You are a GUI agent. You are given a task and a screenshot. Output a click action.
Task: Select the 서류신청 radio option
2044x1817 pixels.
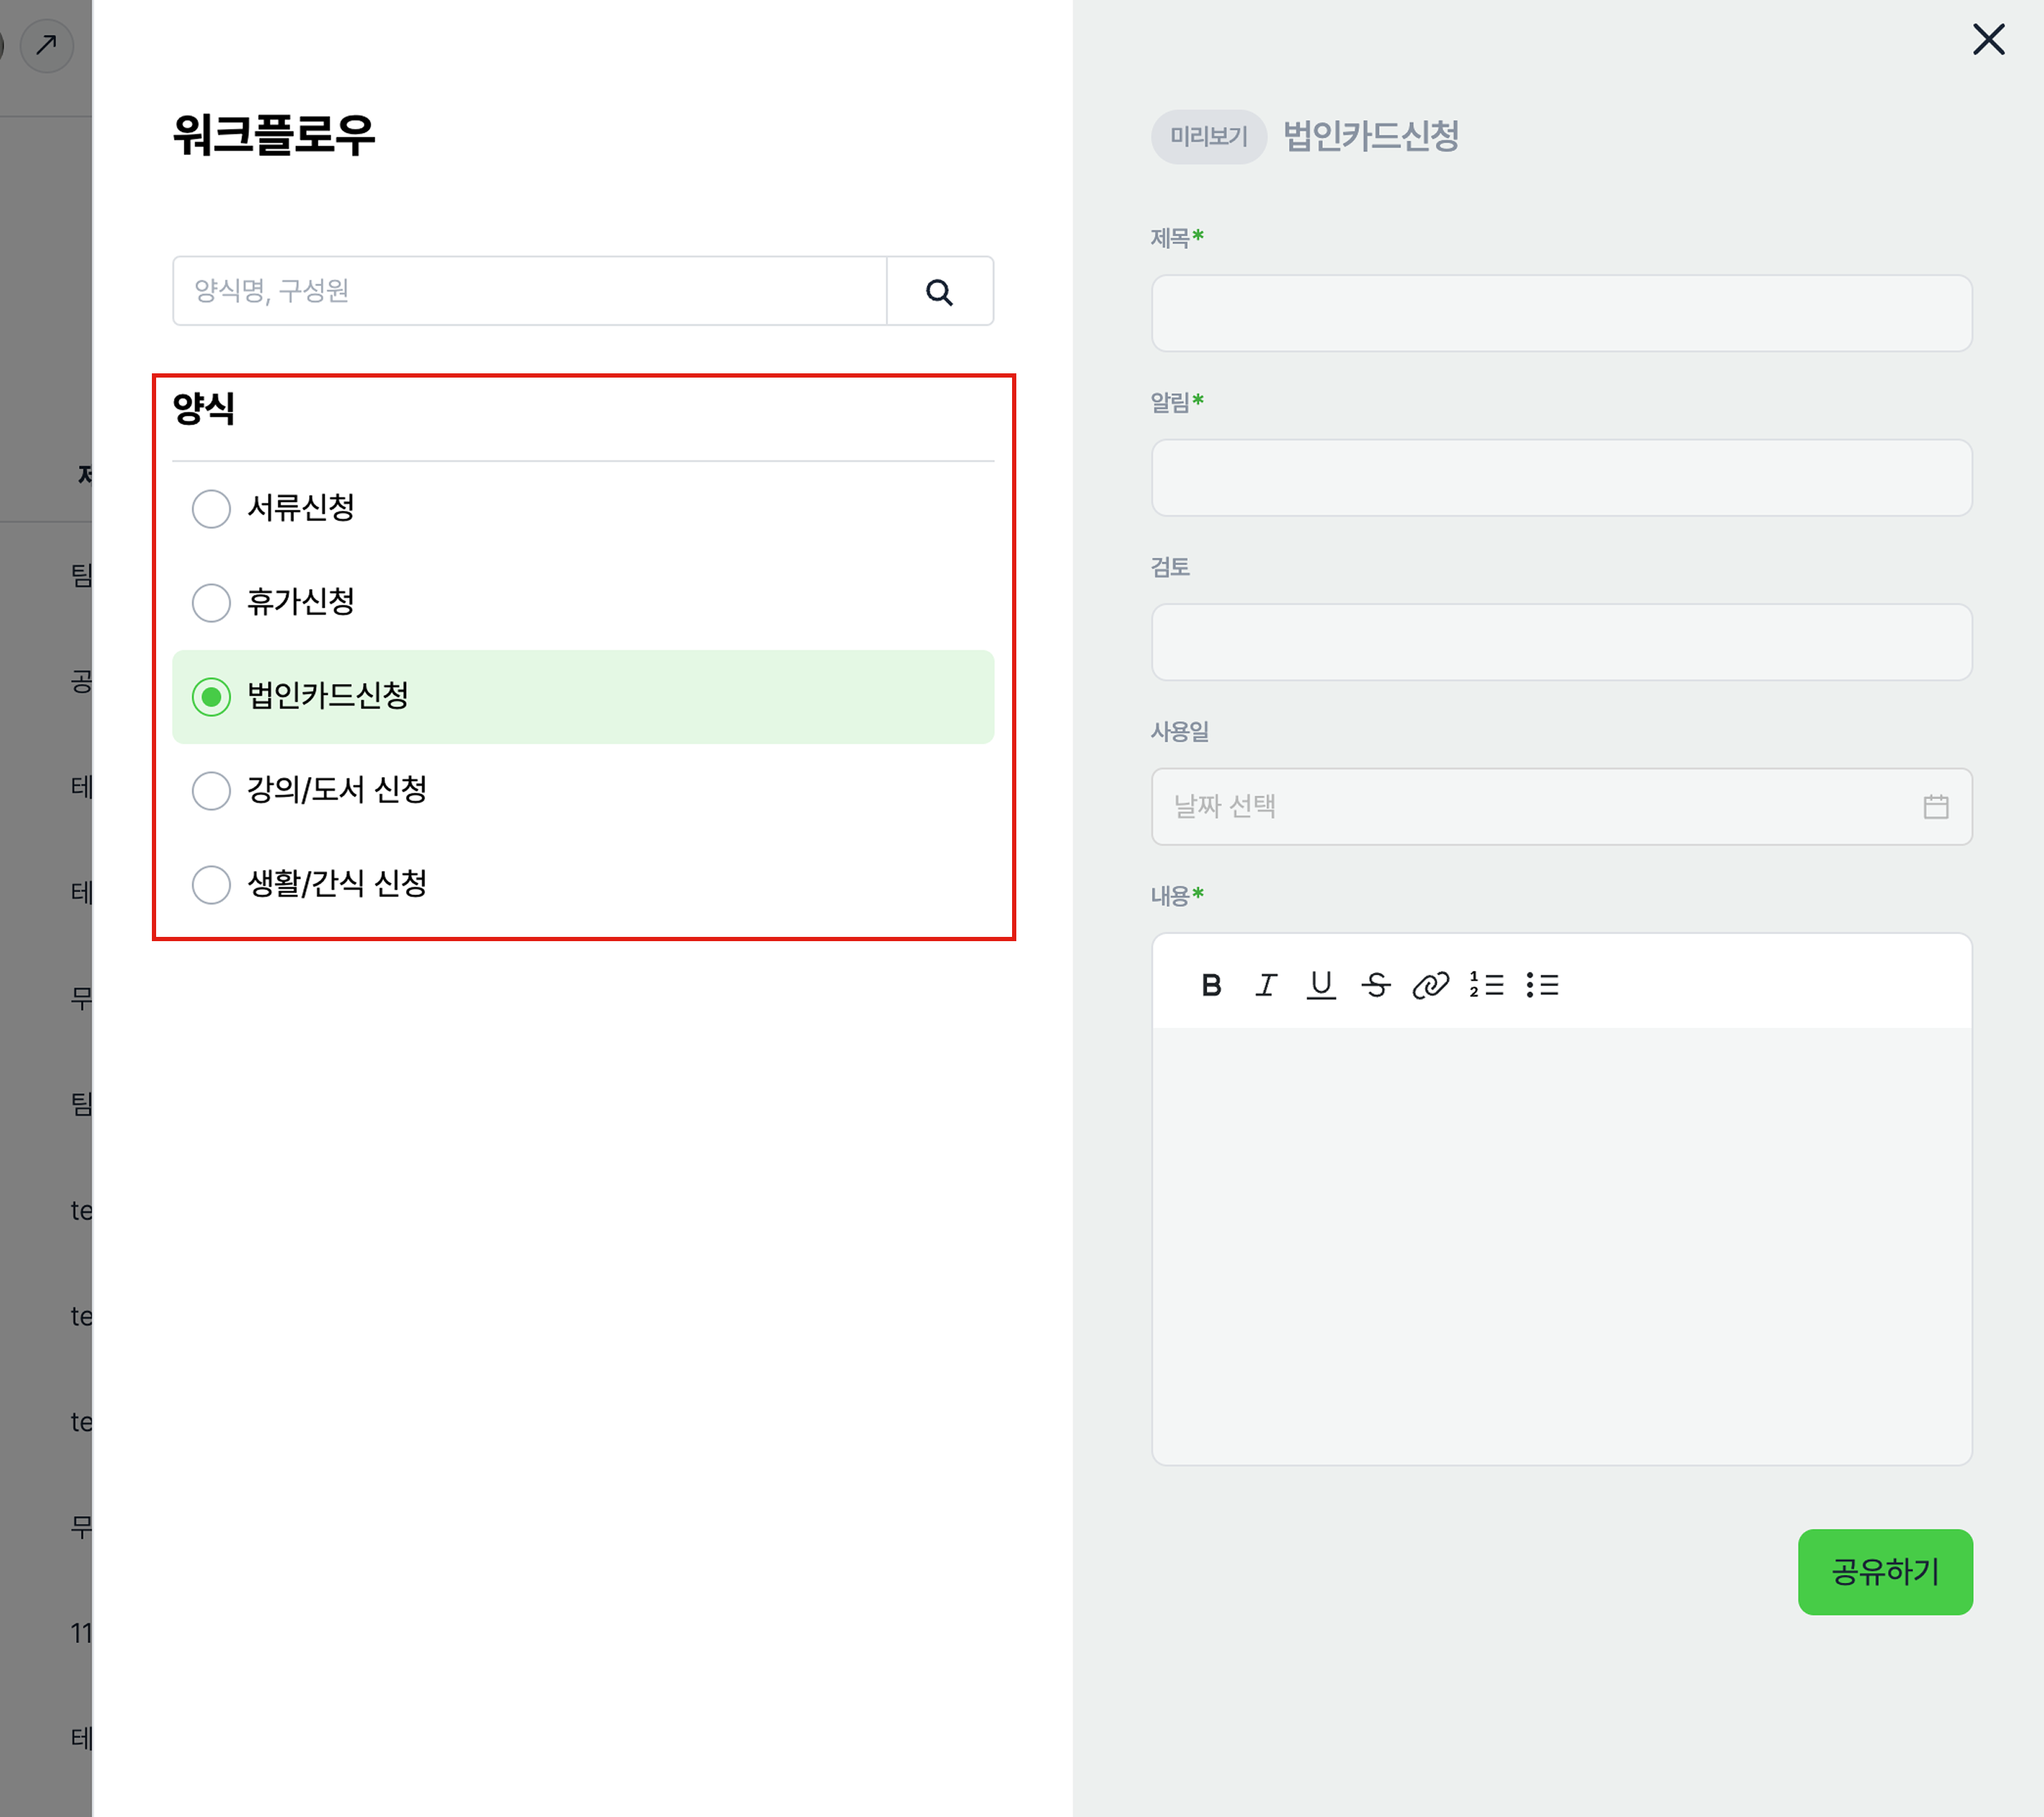(211, 508)
